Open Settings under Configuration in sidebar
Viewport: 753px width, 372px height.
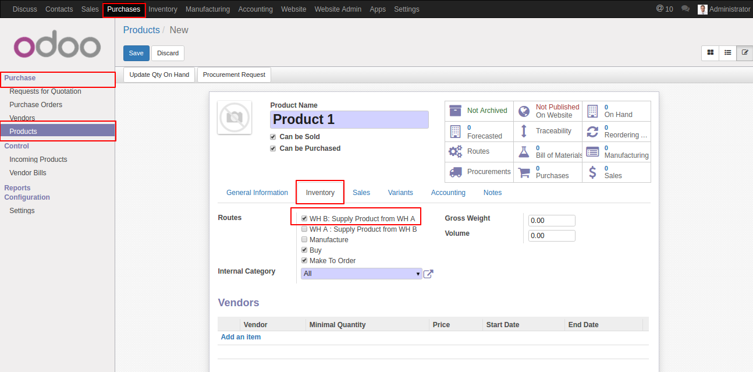22,211
